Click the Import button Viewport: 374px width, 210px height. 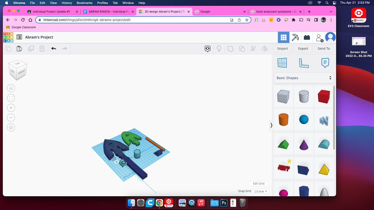(x=283, y=49)
